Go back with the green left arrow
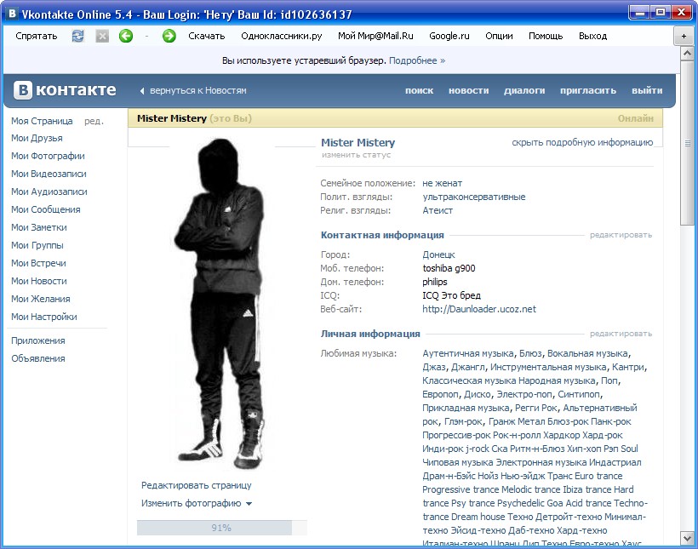 click(126, 36)
